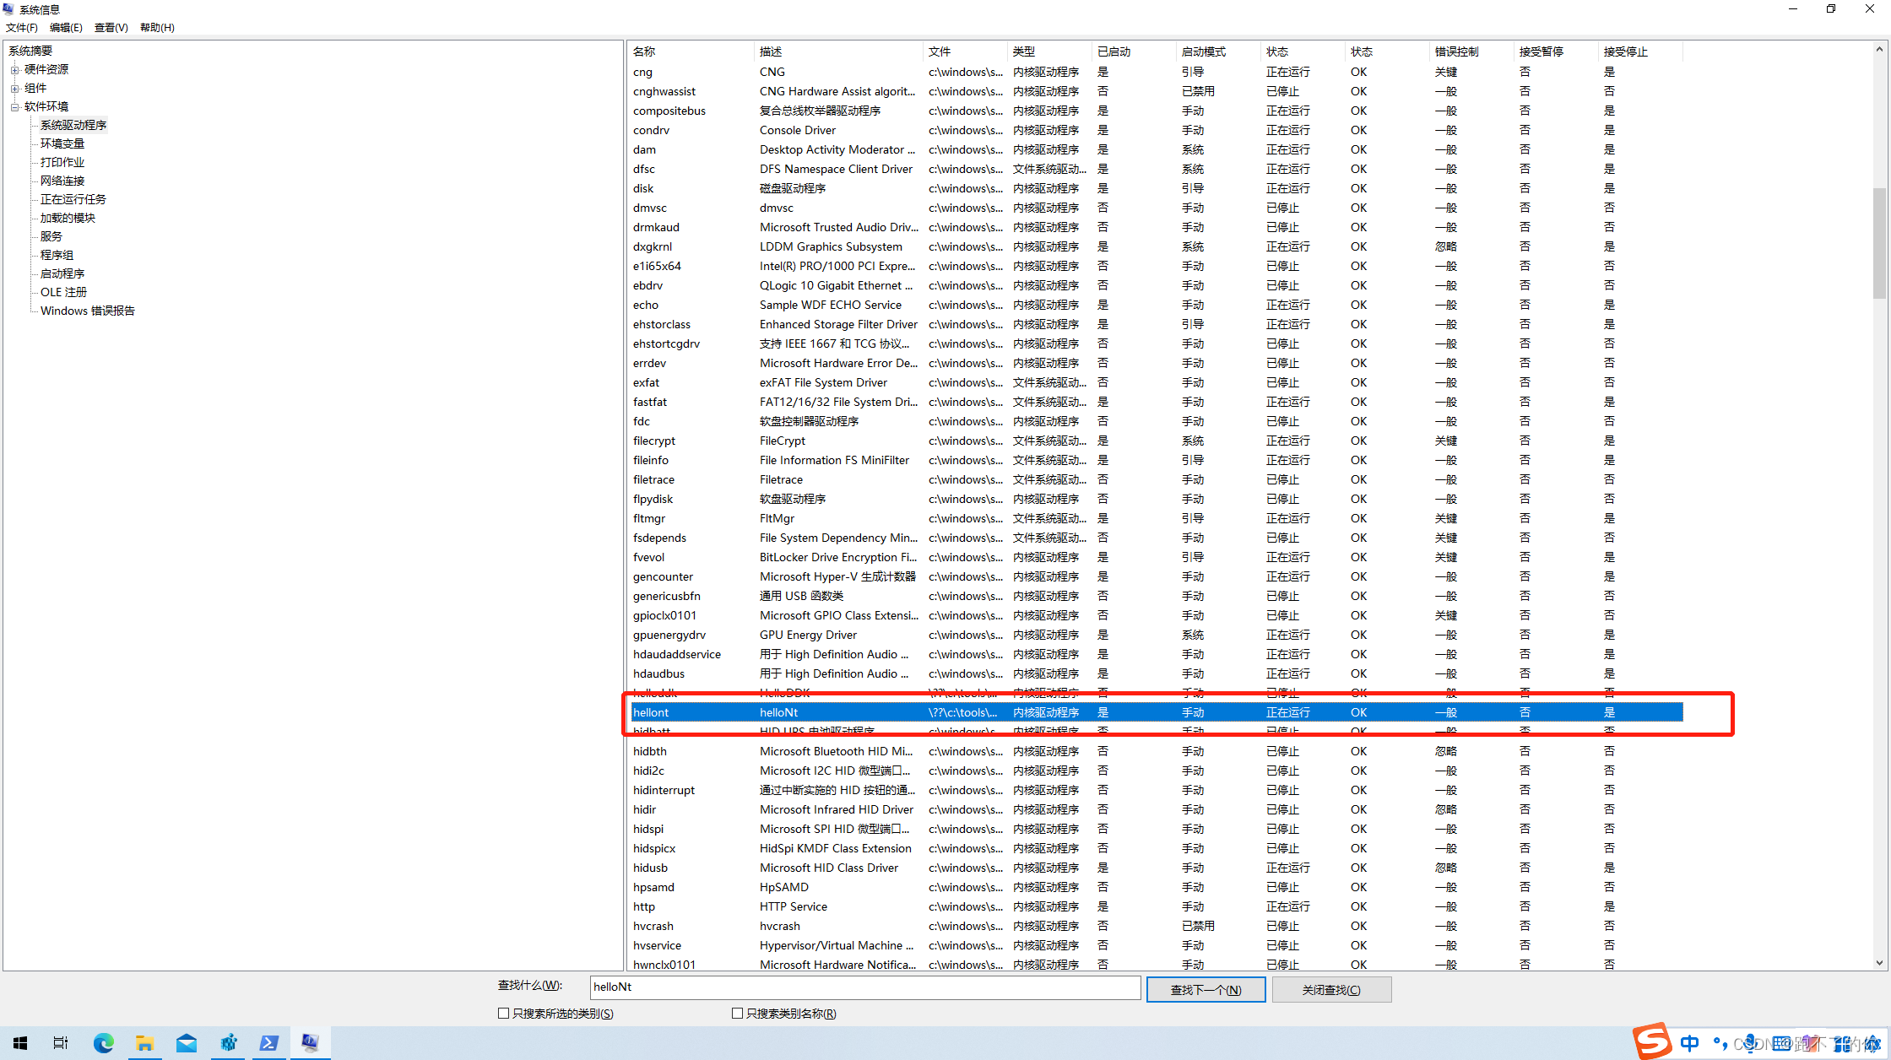Click the System Information title bar icon
This screenshot has width=1891, height=1060.
click(9, 9)
